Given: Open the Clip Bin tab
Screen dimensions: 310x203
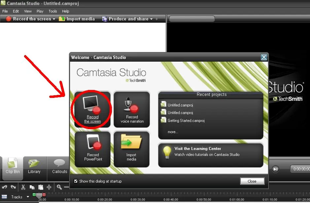Looking at the screenshot, I should [x=13, y=168].
